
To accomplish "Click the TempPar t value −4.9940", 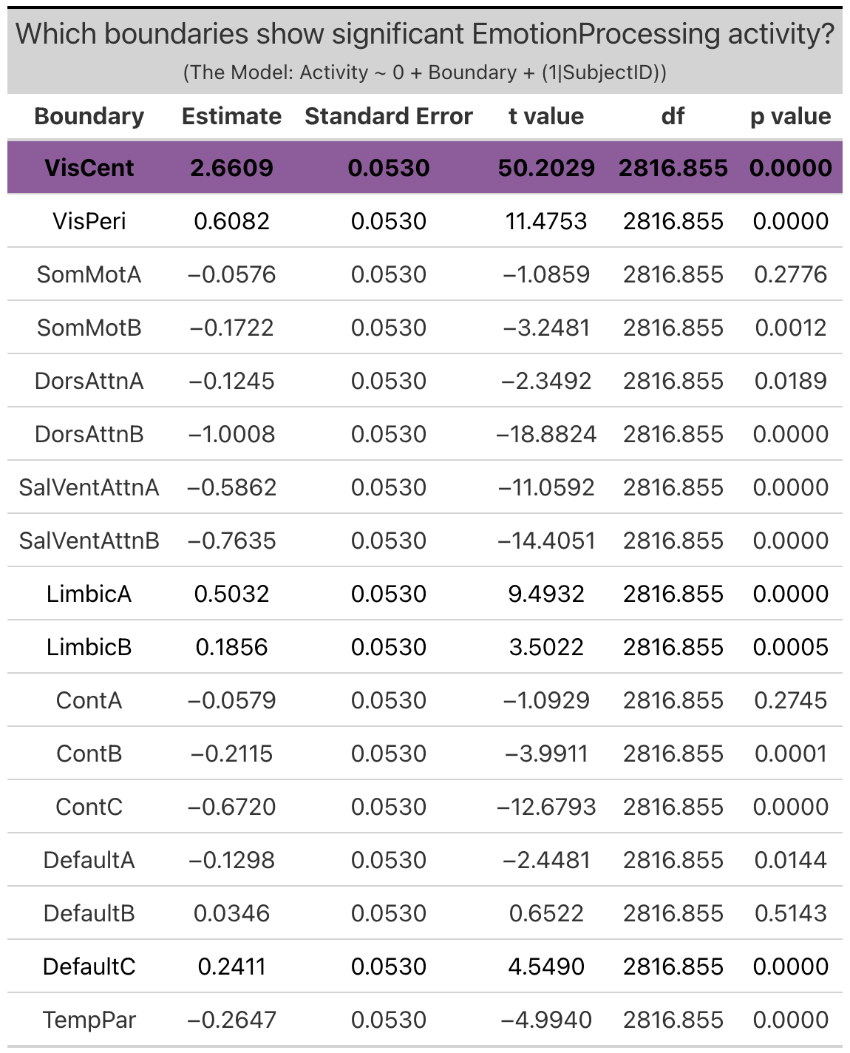I will [x=546, y=1020].
